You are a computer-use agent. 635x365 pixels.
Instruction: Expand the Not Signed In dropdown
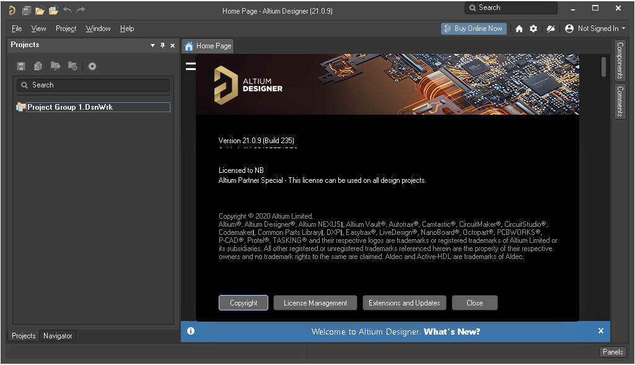(624, 29)
